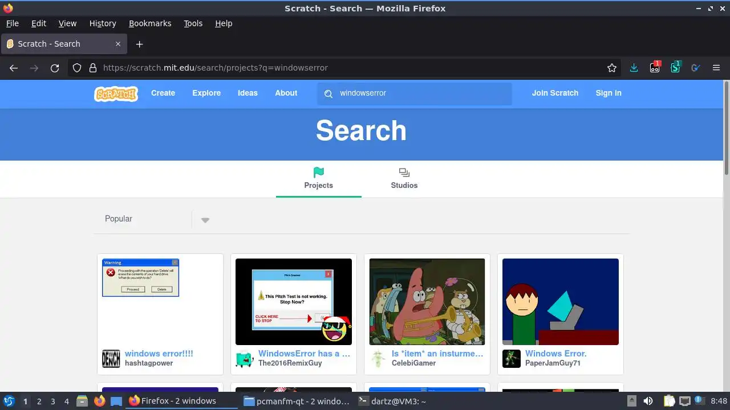
Task: Click the Scratch search field containing windowserror
Action: 415,93
